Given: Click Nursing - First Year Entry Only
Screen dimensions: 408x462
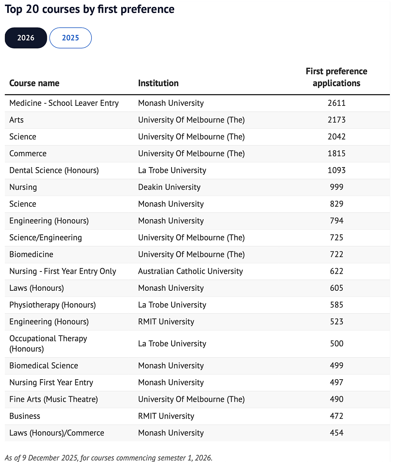Looking at the screenshot, I should click(x=63, y=271).
